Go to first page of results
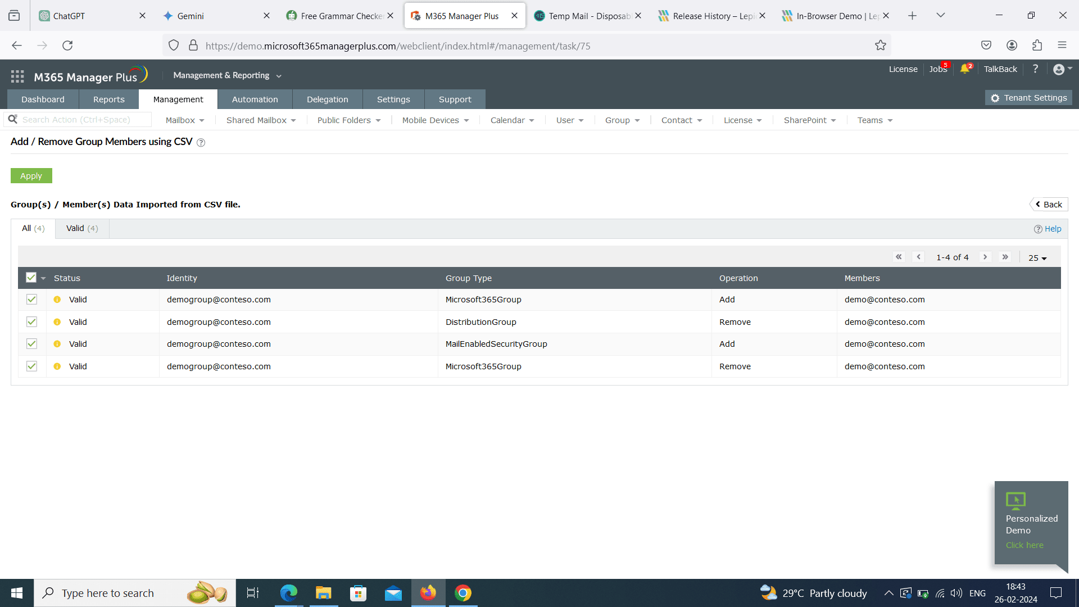1079x607 pixels. pos(899,257)
